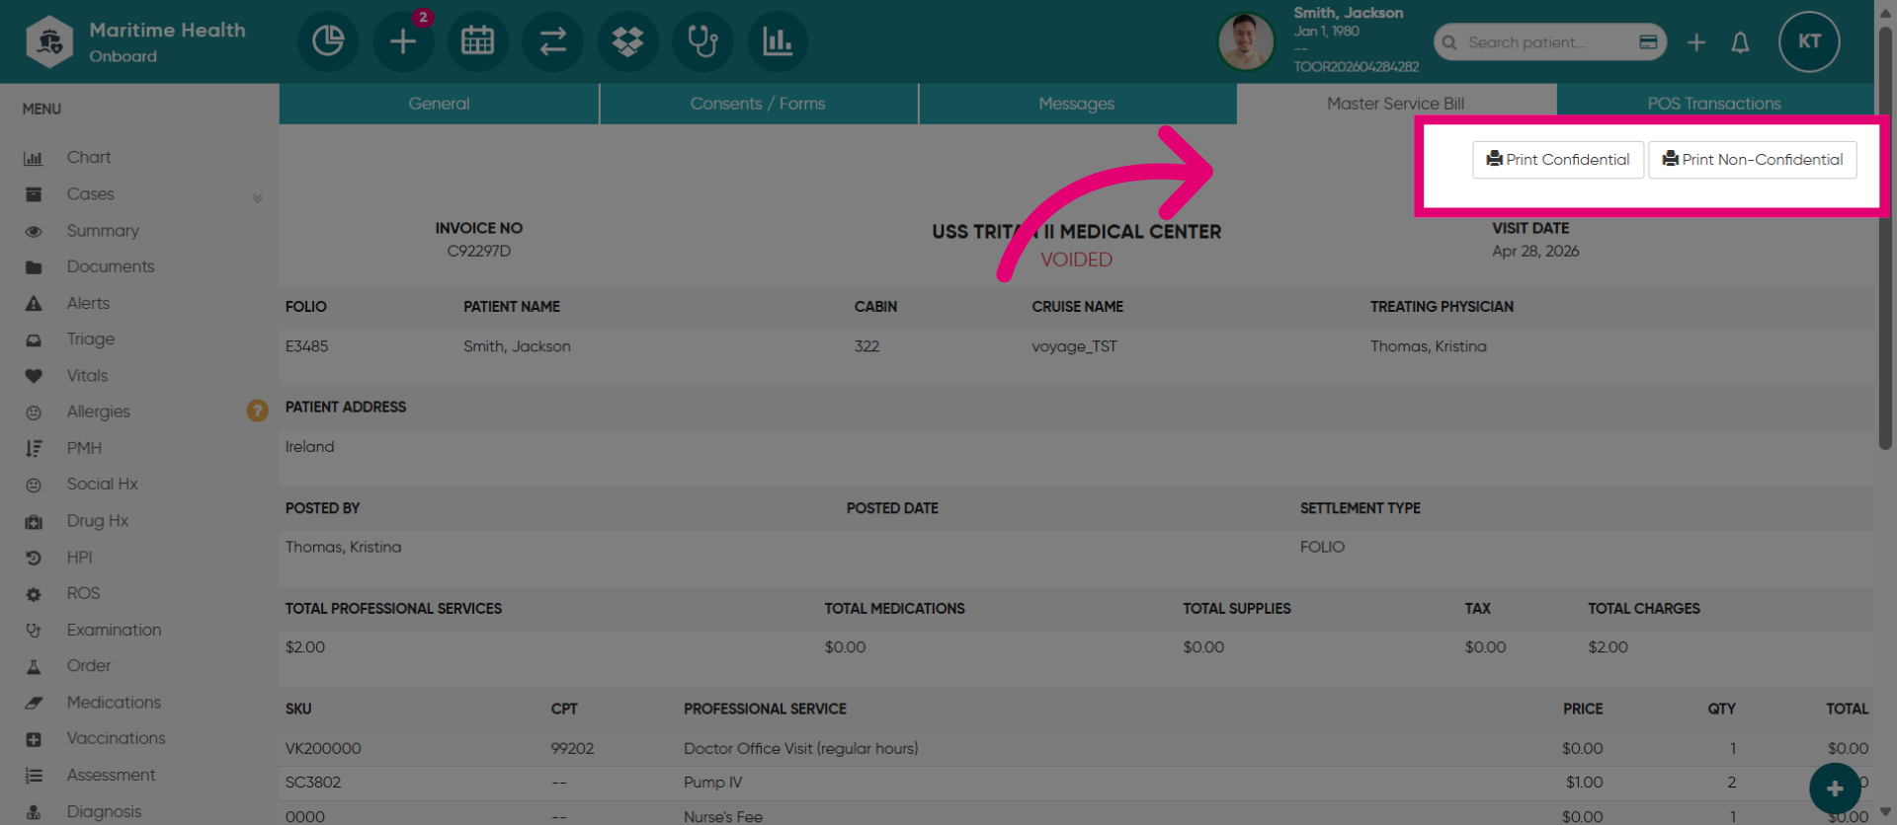The image size is (1897, 825).
Task: Select Drug Hx in the sidebar
Action: coord(98,521)
